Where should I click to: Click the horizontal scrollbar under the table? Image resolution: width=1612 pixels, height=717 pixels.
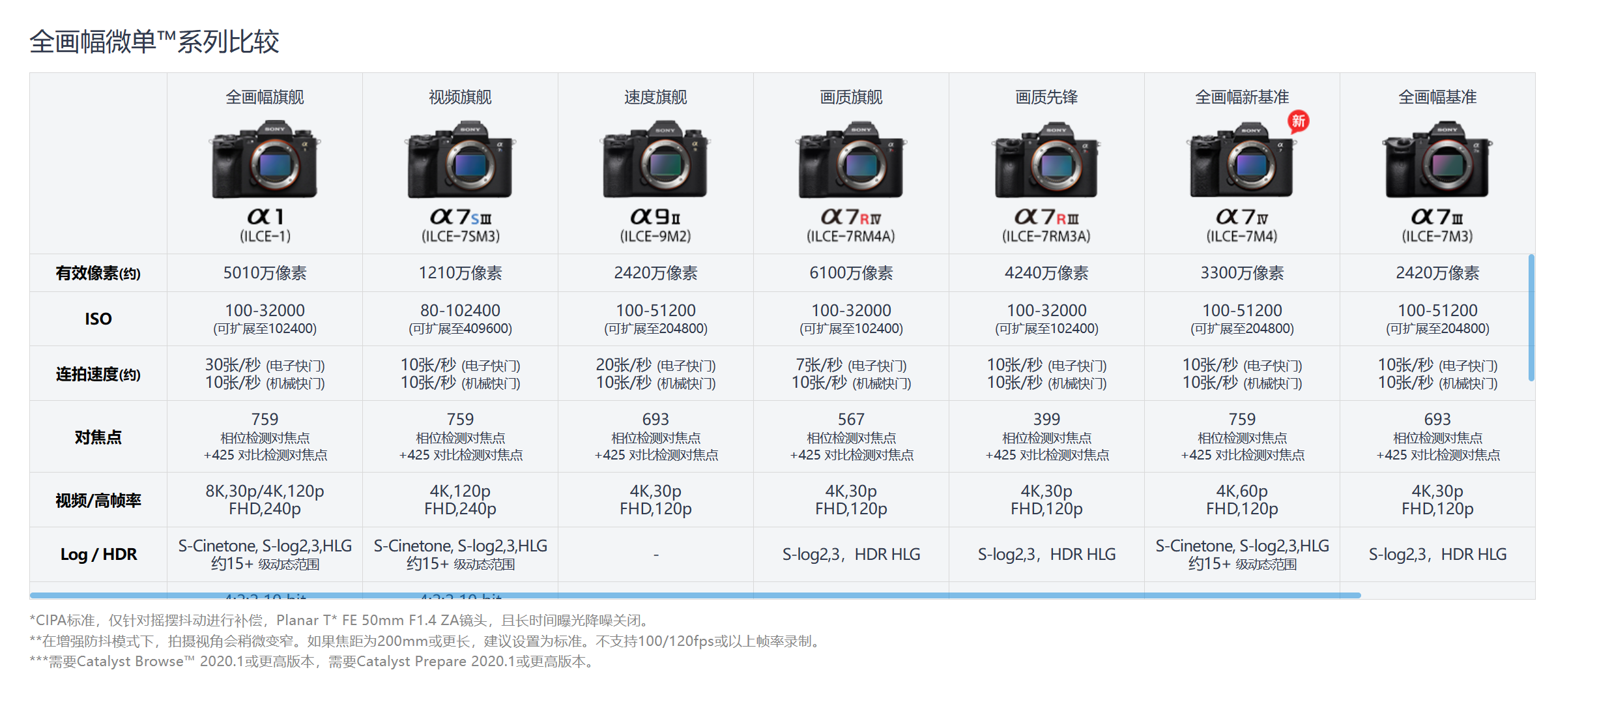[695, 595]
